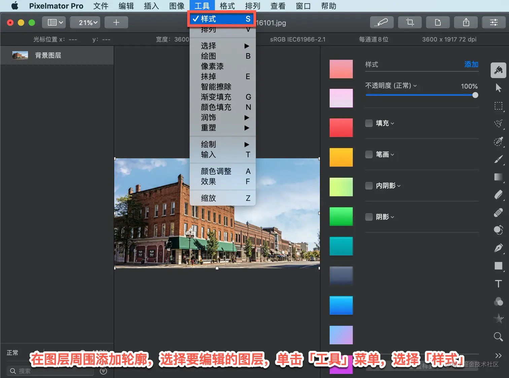Screen dimensions: 509x378
Task: Click the layer 搜索 search field
Action: [50, 371]
